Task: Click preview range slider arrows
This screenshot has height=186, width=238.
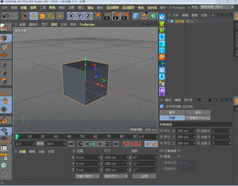Action: (40, 144)
